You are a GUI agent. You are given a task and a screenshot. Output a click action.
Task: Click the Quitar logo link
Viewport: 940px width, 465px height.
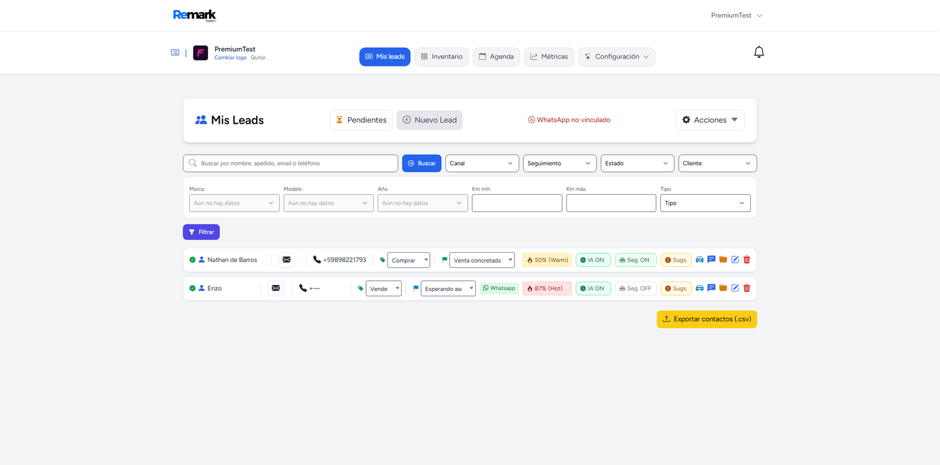coord(258,57)
